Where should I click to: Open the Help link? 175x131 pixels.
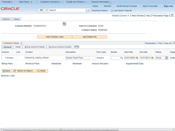pyautogui.click(x=148, y=16)
